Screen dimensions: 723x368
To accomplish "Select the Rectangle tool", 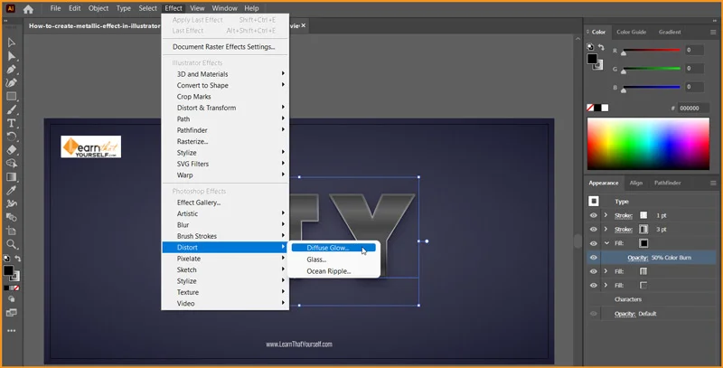I will [12, 96].
